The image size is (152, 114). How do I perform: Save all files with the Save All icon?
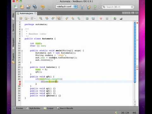(35, 7)
